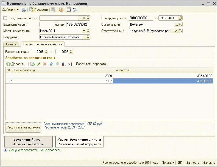Switch to the Оплата tab
This screenshot has width=218, height=167.
click(x=11, y=44)
